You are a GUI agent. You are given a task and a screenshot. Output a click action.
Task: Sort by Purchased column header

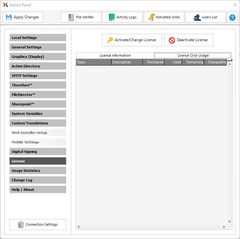pyautogui.click(x=153, y=62)
